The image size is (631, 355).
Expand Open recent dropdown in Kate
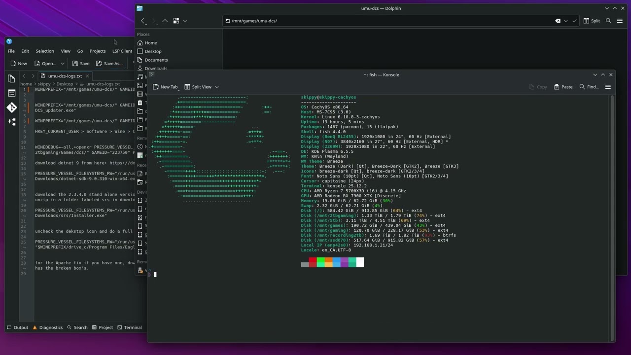[x=63, y=63]
